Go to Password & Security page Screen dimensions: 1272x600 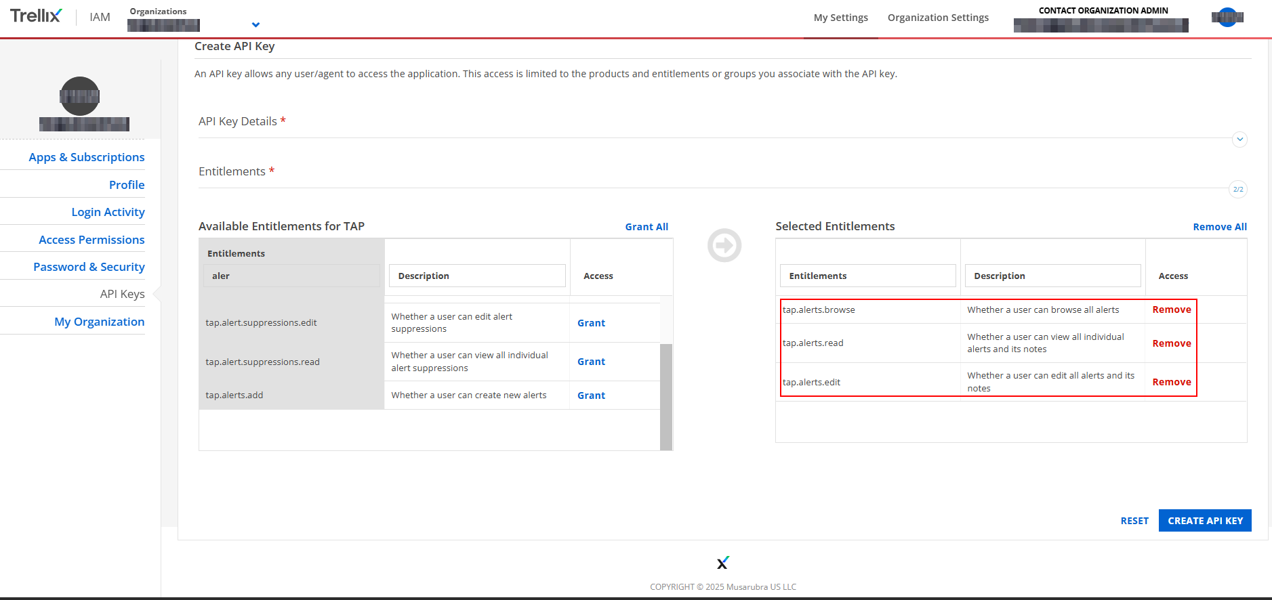pyautogui.click(x=89, y=267)
